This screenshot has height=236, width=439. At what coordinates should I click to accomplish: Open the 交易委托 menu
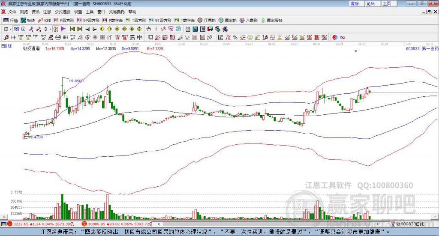pos(117,12)
